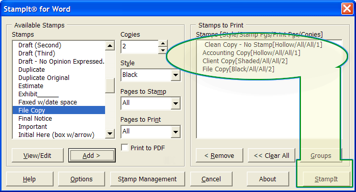The height and width of the screenshot is (192, 356).
Task: Click the < Remove button
Action: point(219,155)
